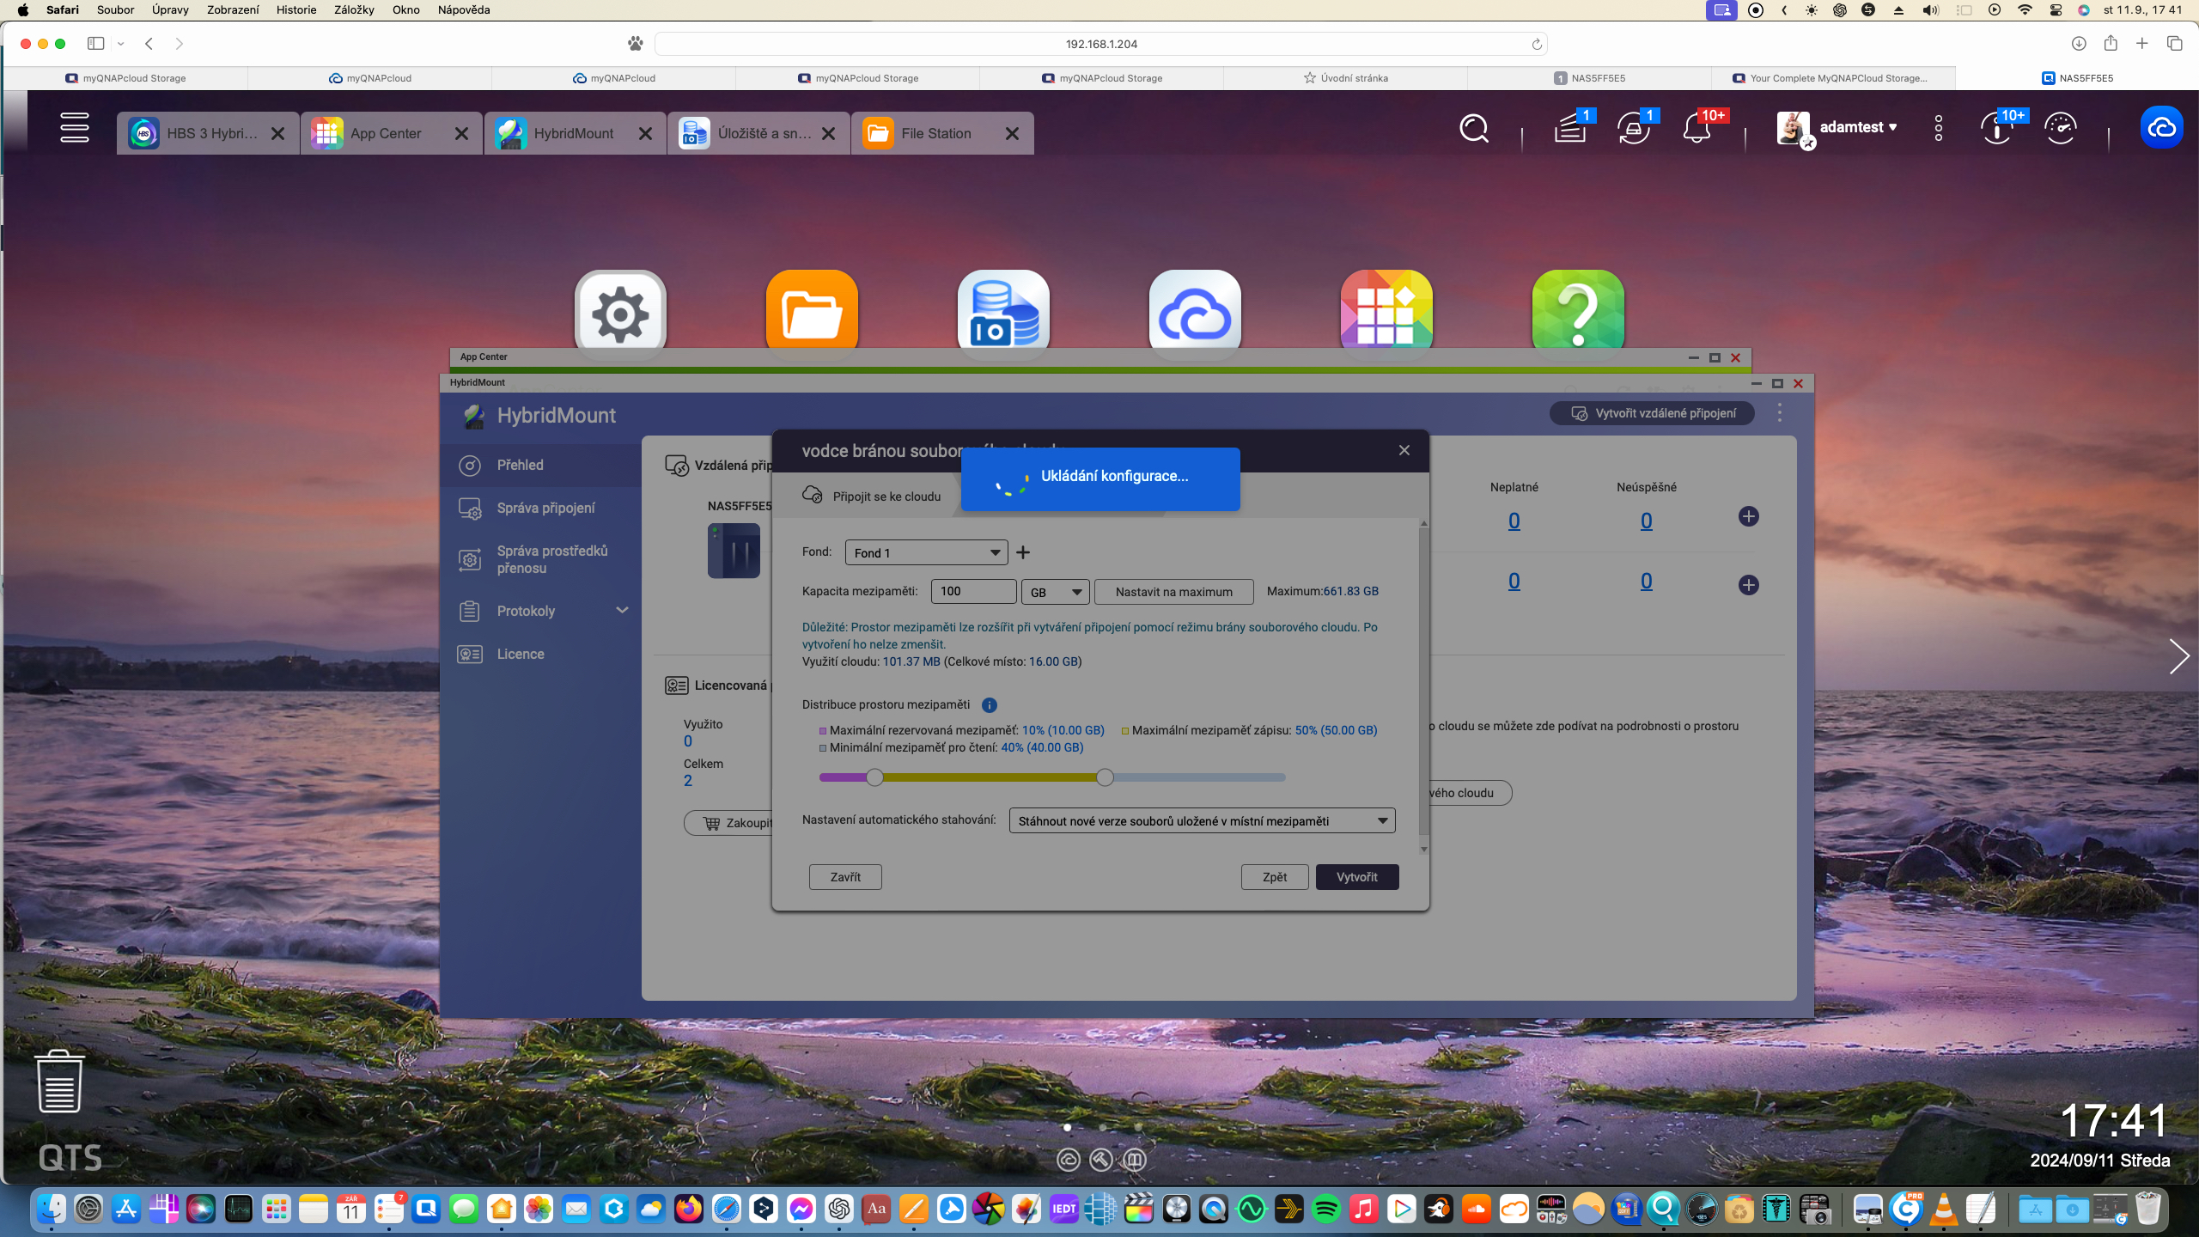
Task: Click the Vytvořit button
Action: 1356,877
